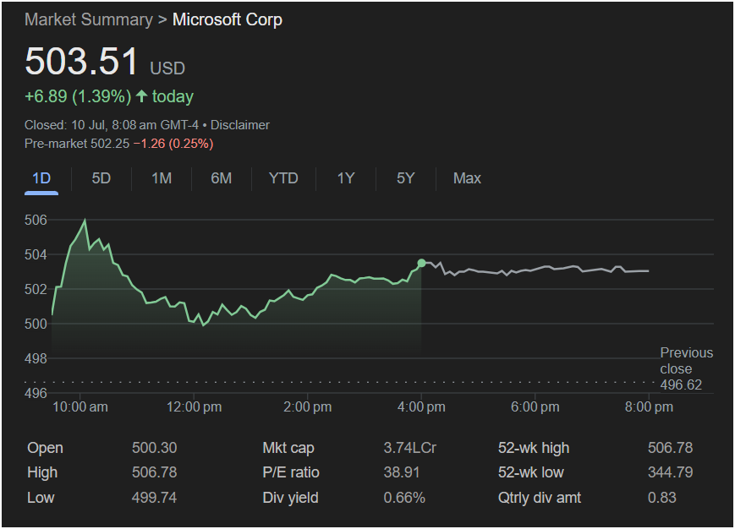This screenshot has height=529, width=735.
Task: Select the YTD chart range tab
Action: pos(283,178)
